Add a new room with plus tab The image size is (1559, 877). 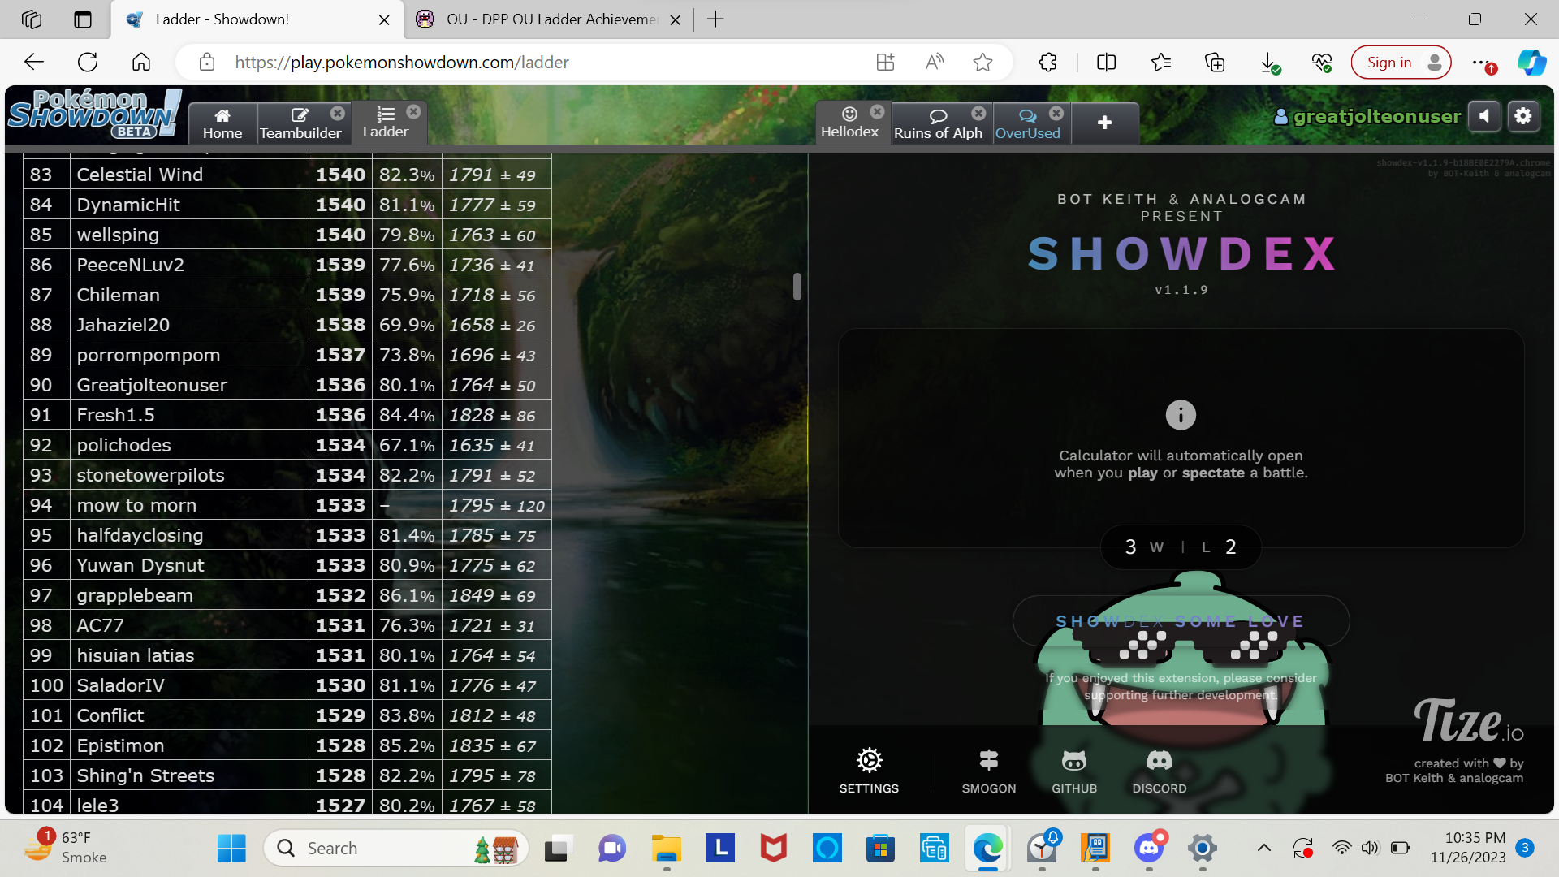tap(1104, 123)
